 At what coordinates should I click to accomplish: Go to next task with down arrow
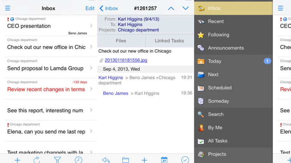pos(186,8)
